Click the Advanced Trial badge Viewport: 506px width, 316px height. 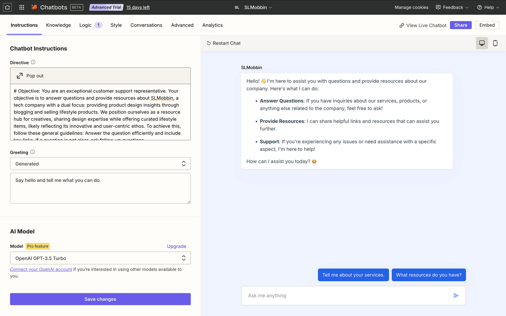pos(106,7)
